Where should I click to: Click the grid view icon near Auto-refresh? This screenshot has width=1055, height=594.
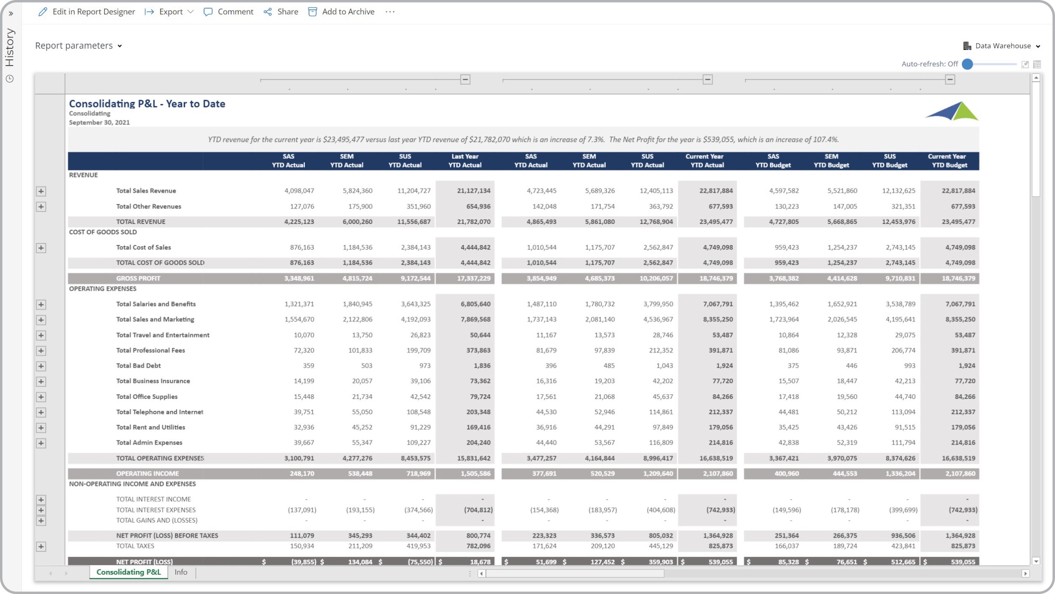coord(1037,64)
